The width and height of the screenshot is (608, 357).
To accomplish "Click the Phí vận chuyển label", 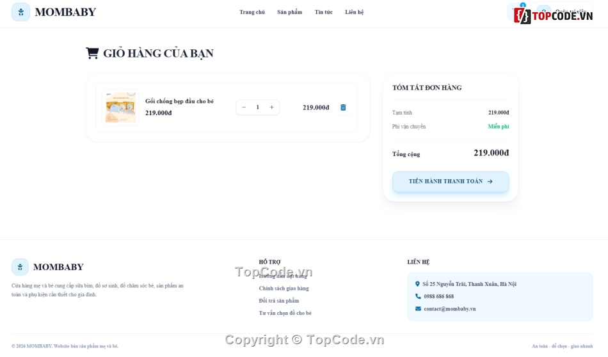I will pos(409,127).
